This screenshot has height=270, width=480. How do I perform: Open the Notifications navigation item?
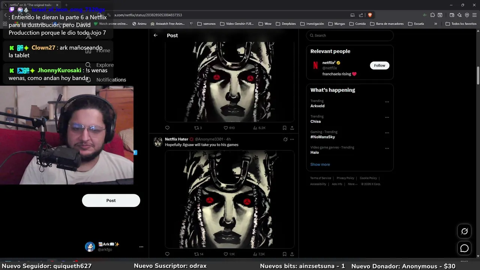click(106, 79)
